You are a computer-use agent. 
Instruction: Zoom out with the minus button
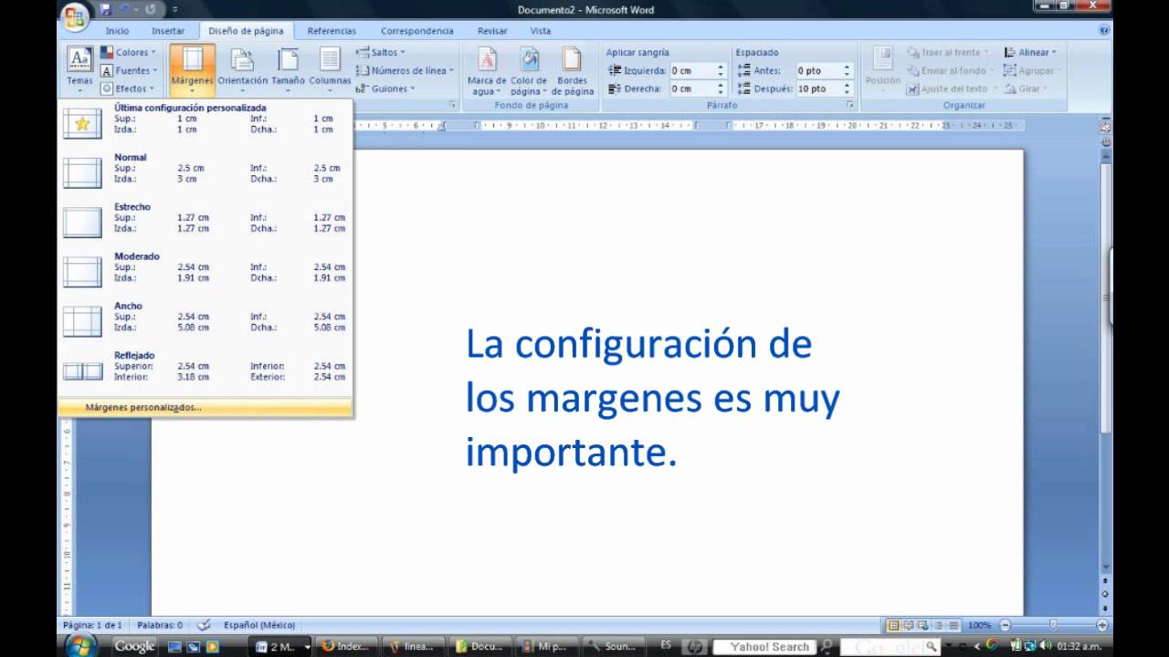[x=1006, y=625]
